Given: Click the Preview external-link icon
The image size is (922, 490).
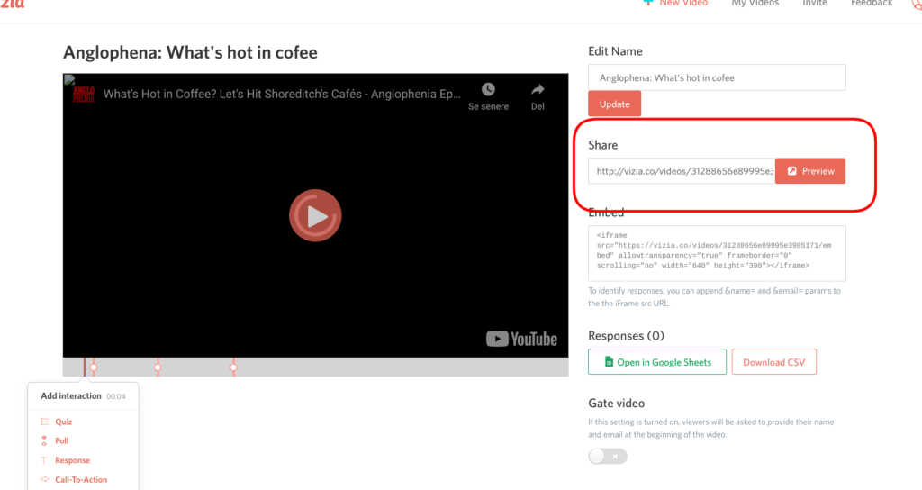Looking at the screenshot, I should pos(792,171).
